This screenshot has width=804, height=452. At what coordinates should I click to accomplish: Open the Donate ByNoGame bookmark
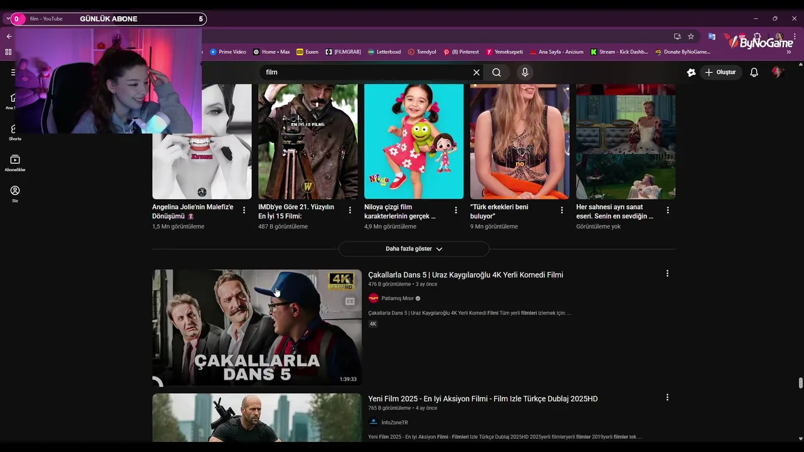tap(683, 52)
